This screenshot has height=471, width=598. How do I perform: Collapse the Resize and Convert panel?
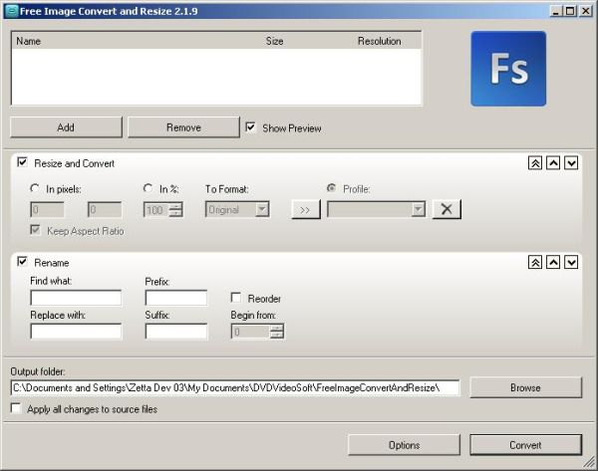pyautogui.click(x=535, y=163)
